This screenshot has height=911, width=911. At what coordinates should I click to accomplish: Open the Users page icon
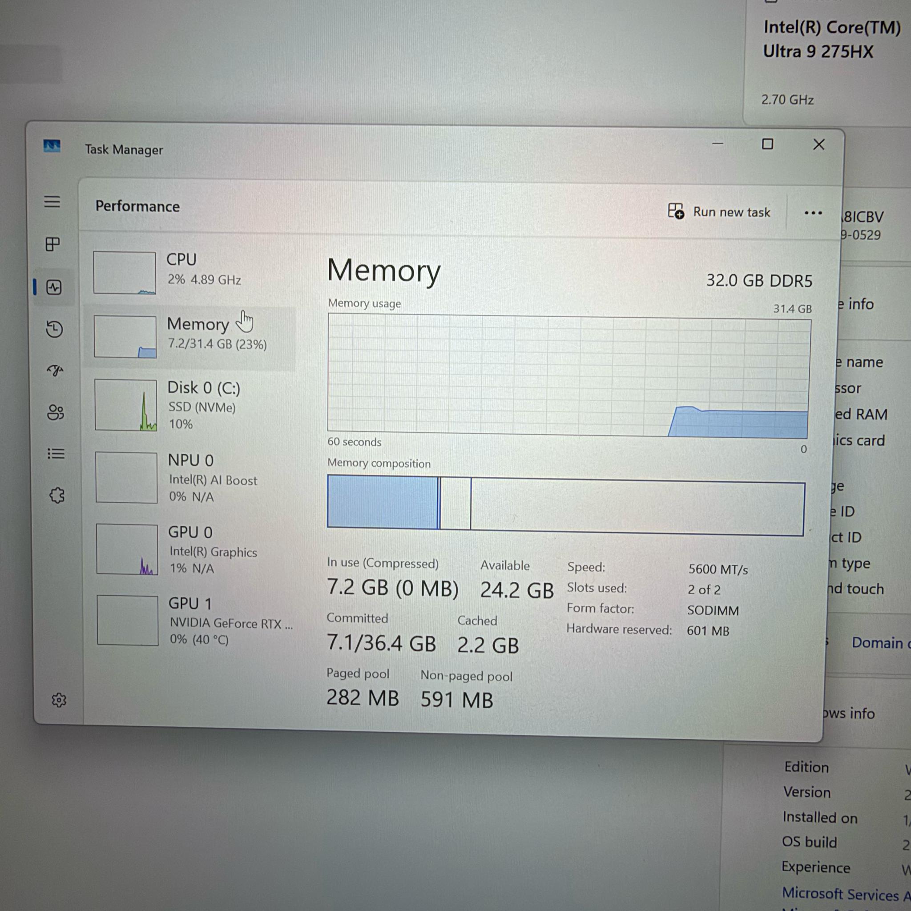click(x=56, y=413)
